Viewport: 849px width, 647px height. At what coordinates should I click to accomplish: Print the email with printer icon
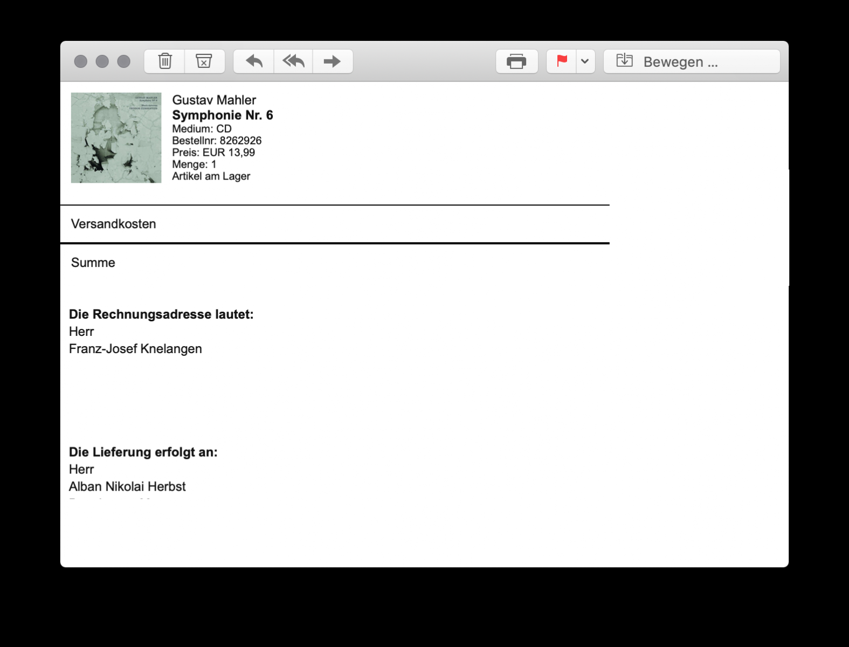[516, 61]
